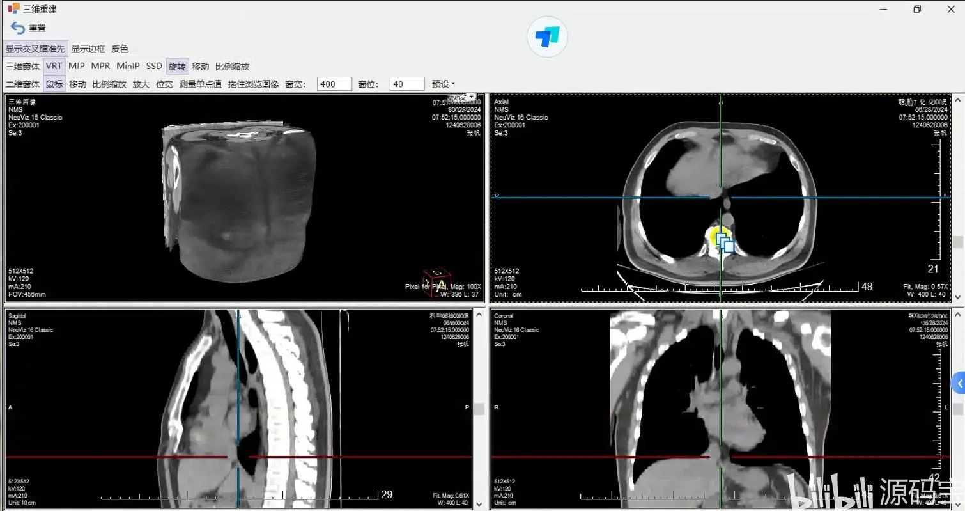
Task: Click the 'Axial' label in top-right view
Action: click(501, 102)
